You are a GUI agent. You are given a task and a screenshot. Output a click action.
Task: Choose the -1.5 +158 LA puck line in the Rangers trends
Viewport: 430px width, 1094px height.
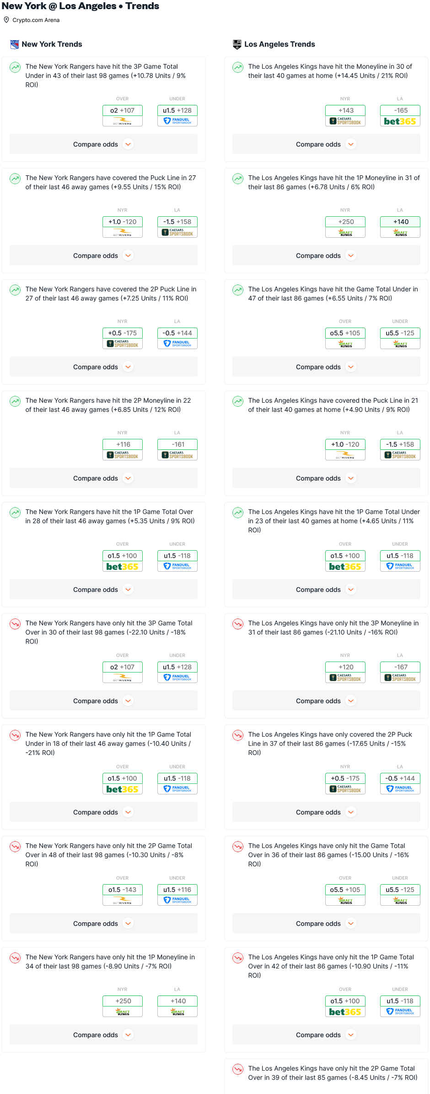coord(177,222)
